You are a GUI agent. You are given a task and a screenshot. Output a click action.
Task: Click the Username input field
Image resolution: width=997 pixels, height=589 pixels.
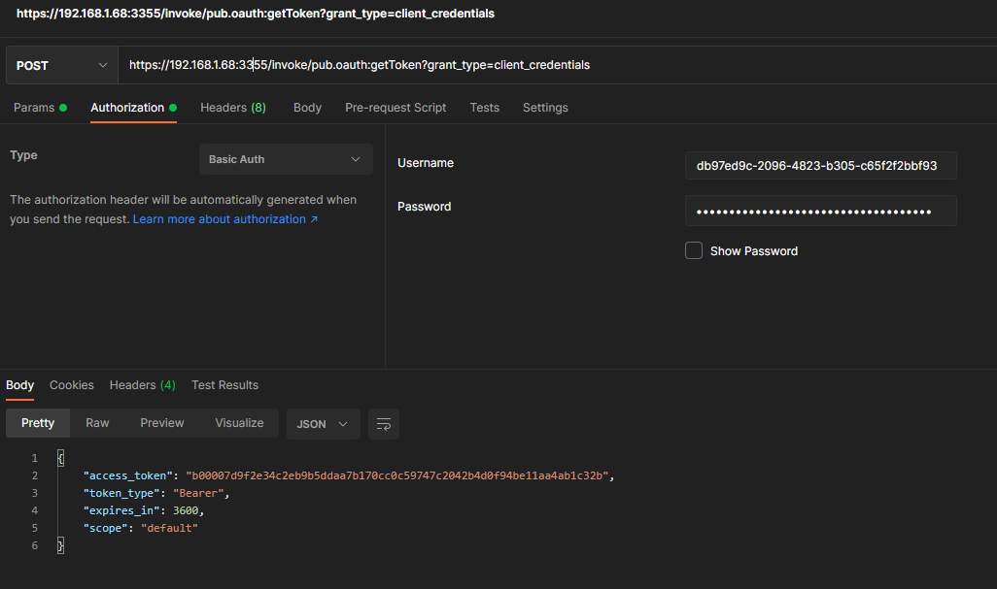[820, 165]
